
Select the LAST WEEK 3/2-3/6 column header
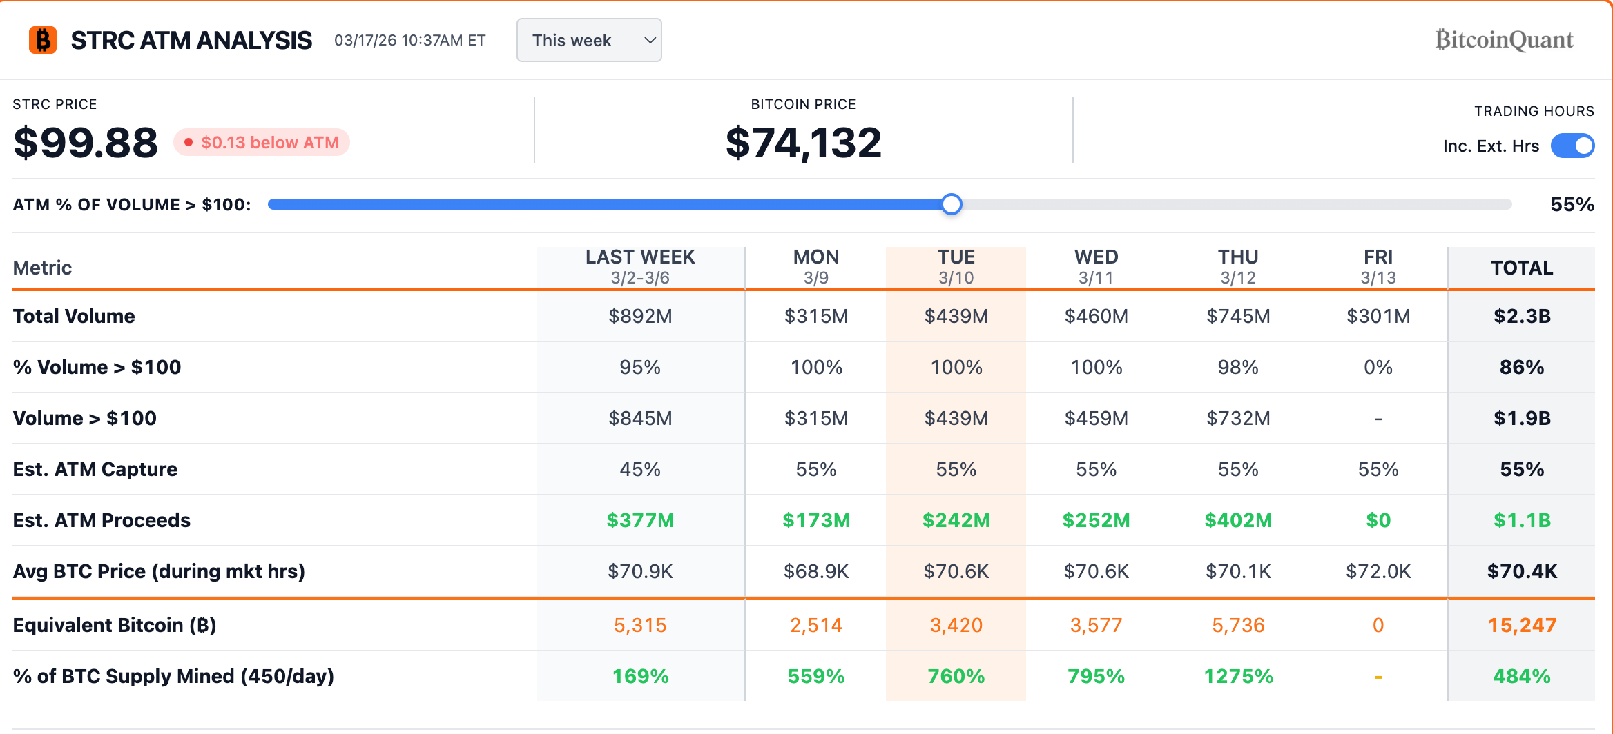coord(639,266)
